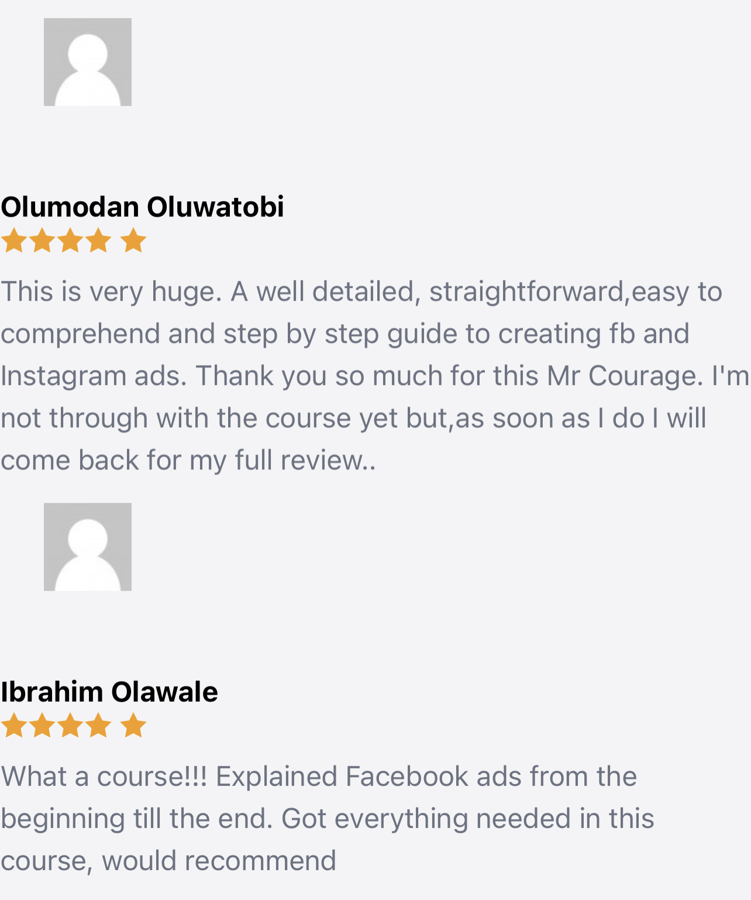Click Ibrahim Olawale's profile avatar
Screen dimensions: 751x900
pyautogui.click(x=88, y=547)
